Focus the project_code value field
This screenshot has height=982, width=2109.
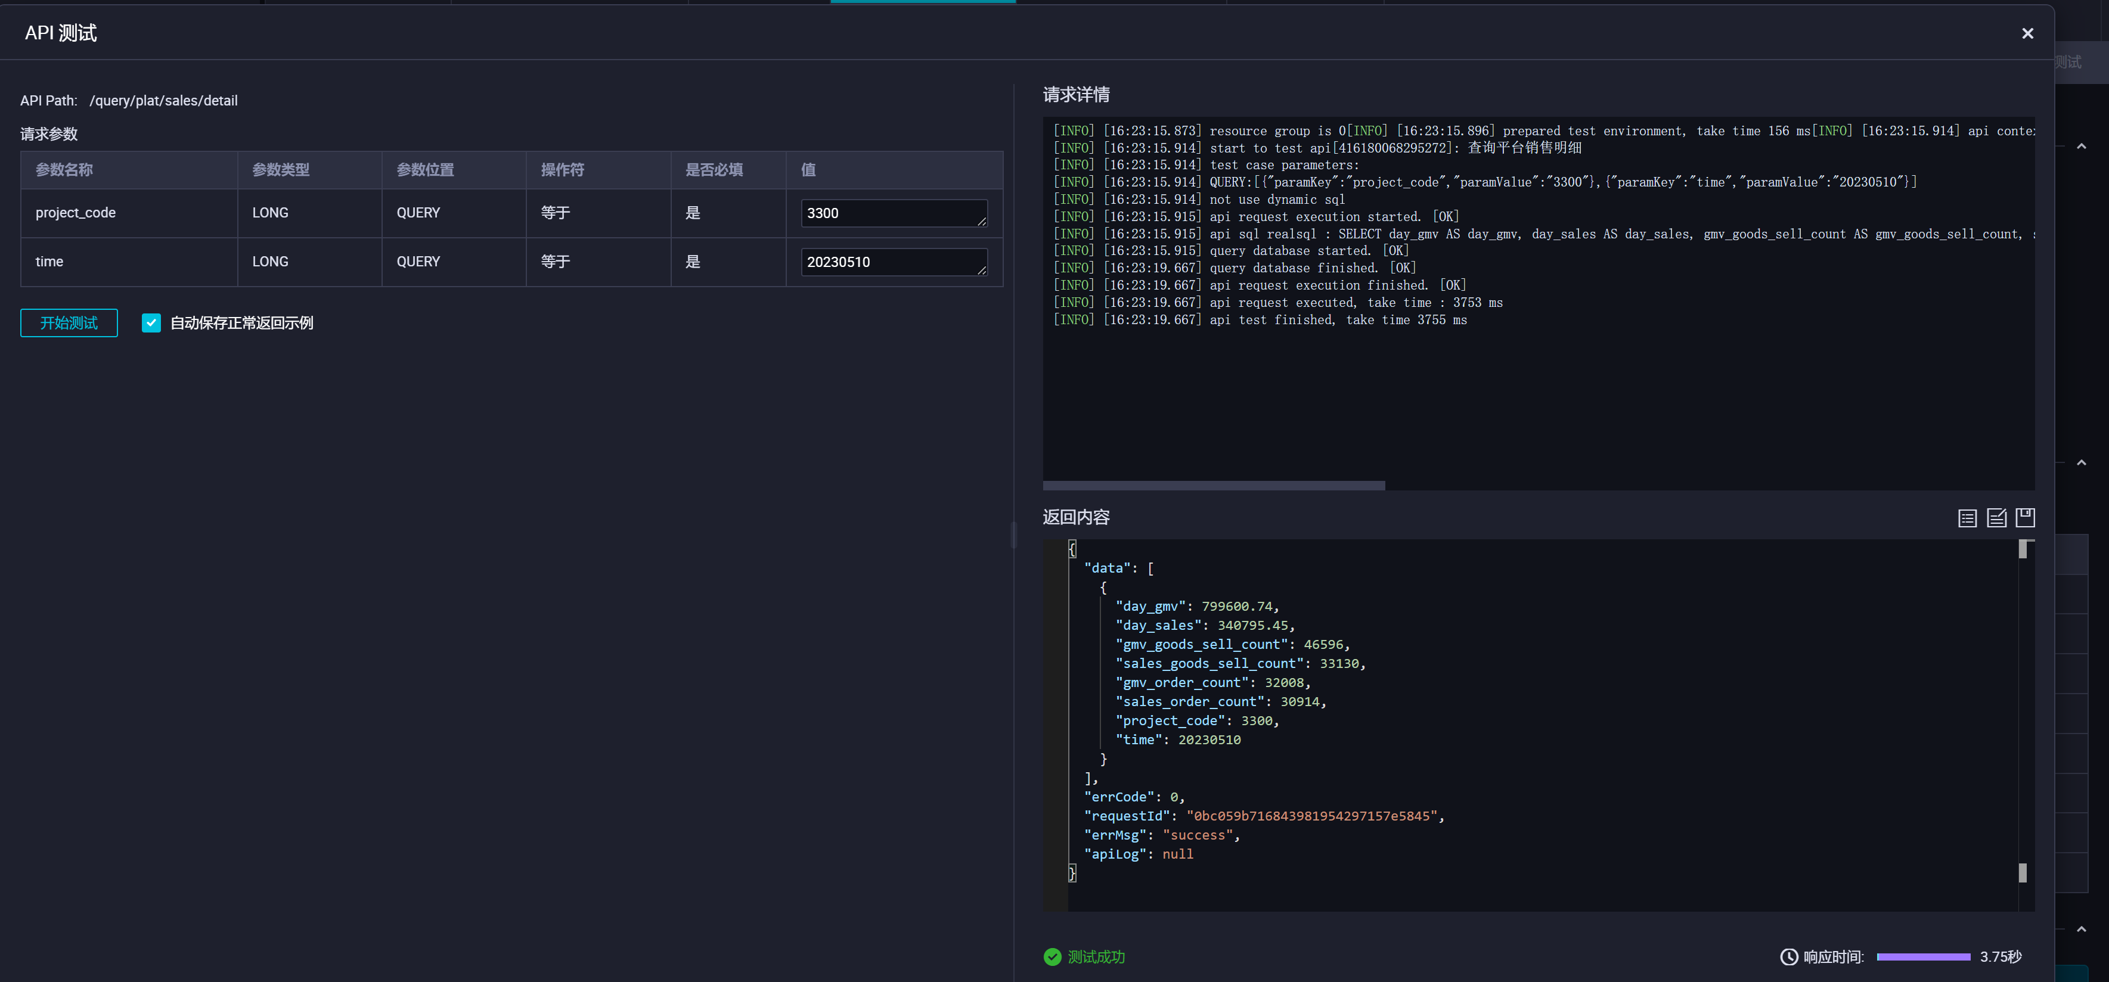click(x=894, y=213)
